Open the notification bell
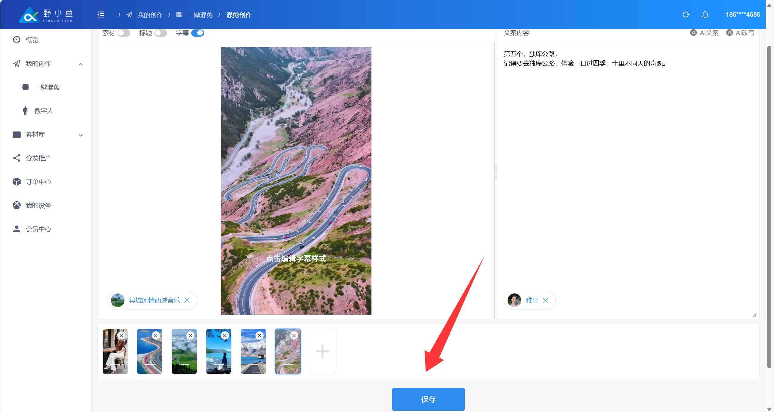This screenshot has height=412, width=774. 705,15
